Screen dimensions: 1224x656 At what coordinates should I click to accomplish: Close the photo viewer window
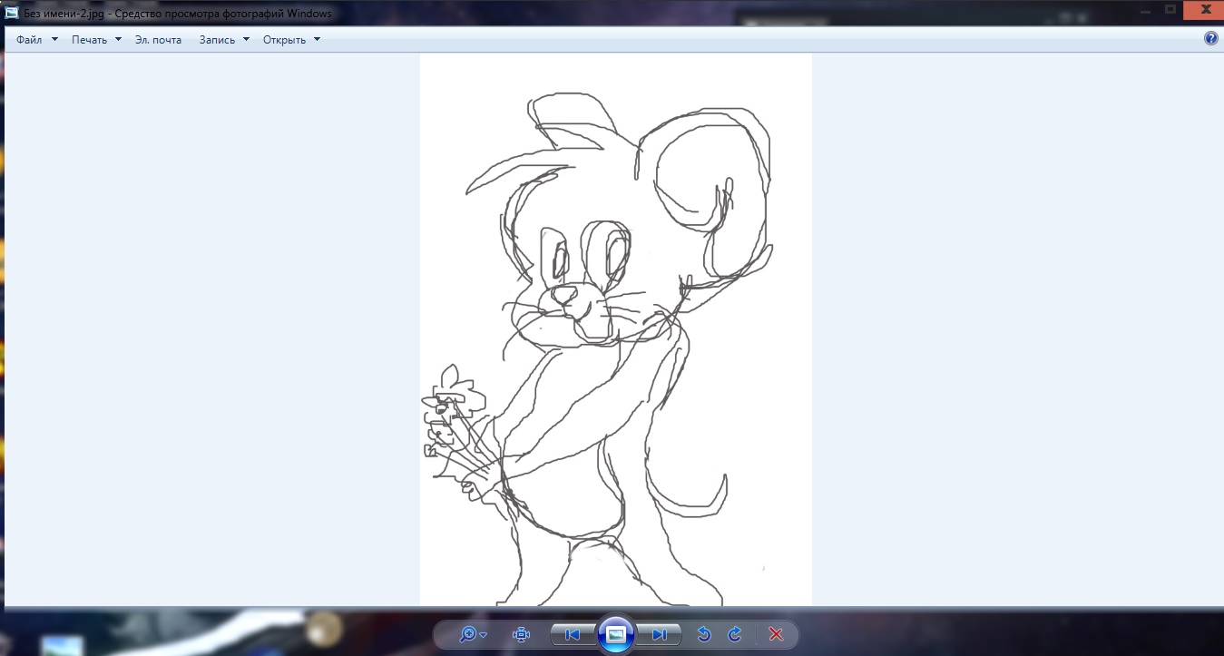[x=1203, y=8]
